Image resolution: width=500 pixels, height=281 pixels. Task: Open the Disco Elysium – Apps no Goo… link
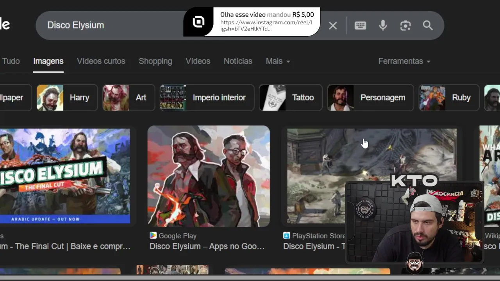tap(207, 246)
